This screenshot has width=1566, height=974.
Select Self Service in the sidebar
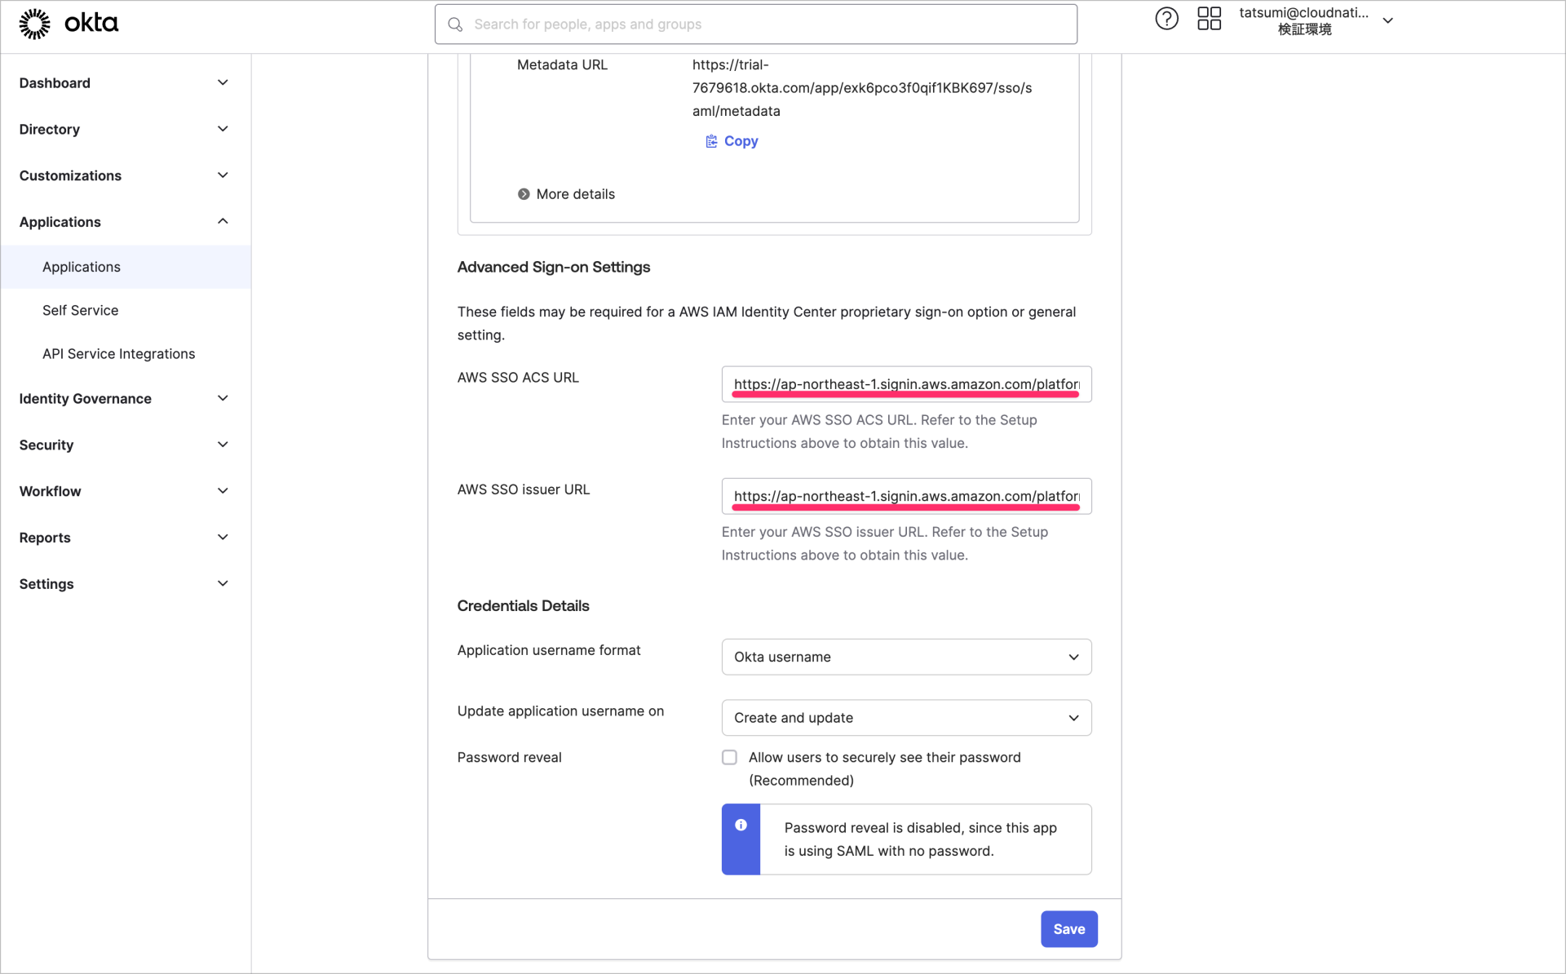coord(80,310)
